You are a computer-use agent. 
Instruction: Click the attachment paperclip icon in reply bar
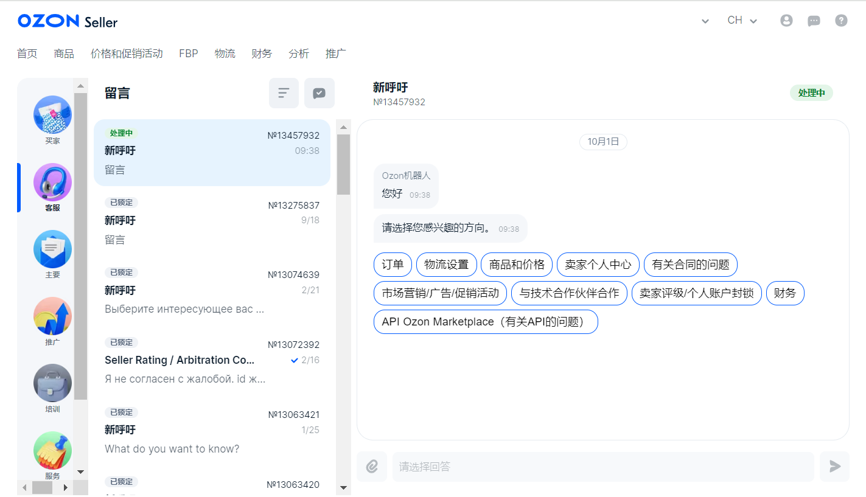[x=371, y=466]
